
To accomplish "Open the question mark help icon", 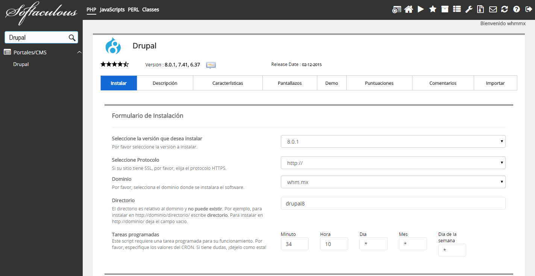I will click(x=517, y=9).
